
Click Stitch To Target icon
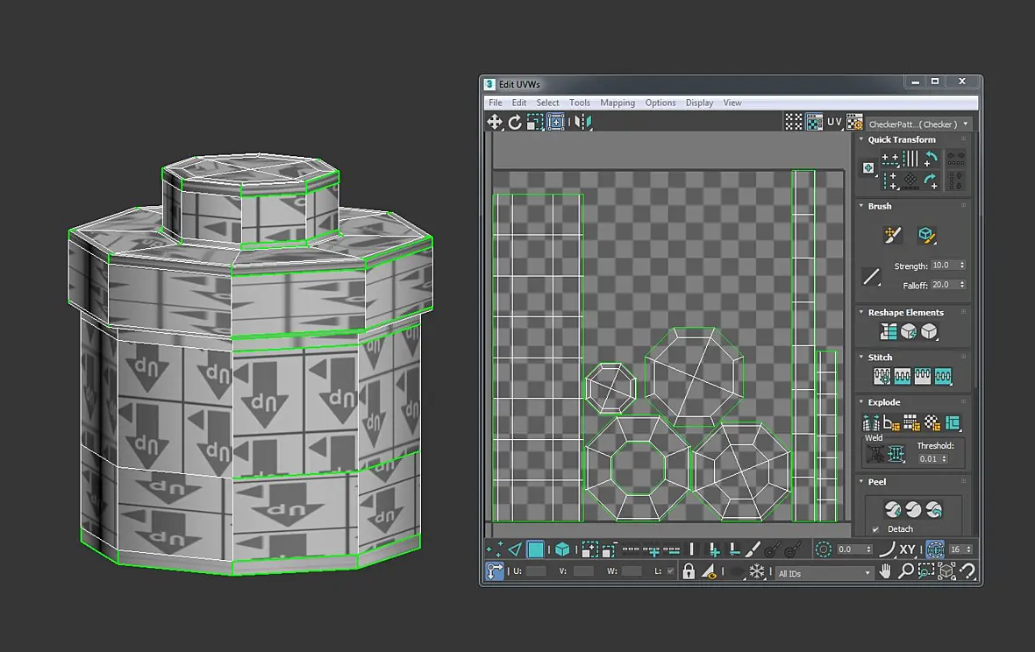pos(882,377)
